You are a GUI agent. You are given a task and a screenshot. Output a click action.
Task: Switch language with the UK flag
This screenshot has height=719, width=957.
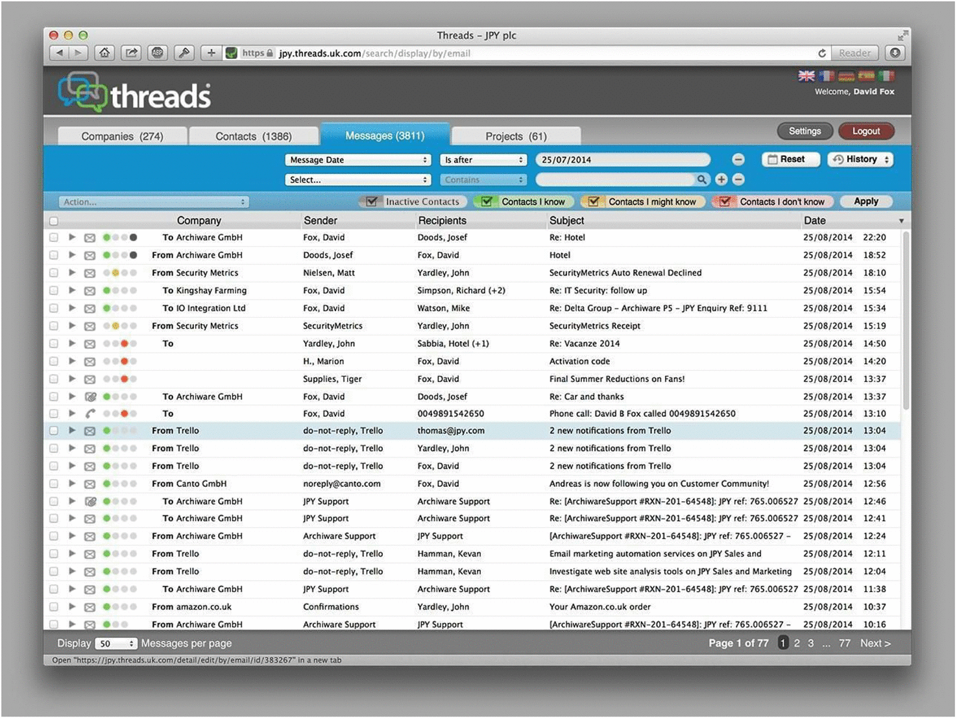tap(806, 76)
